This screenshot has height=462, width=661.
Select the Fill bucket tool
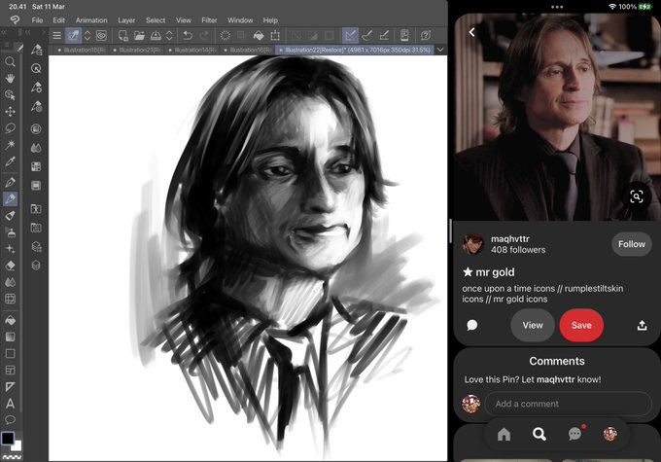10,320
